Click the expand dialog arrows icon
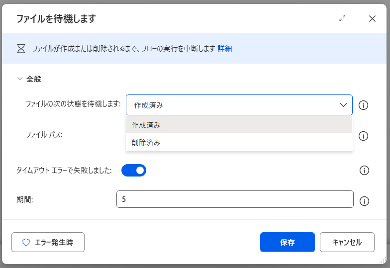Image resolution: width=390 pixels, height=268 pixels. [342, 18]
